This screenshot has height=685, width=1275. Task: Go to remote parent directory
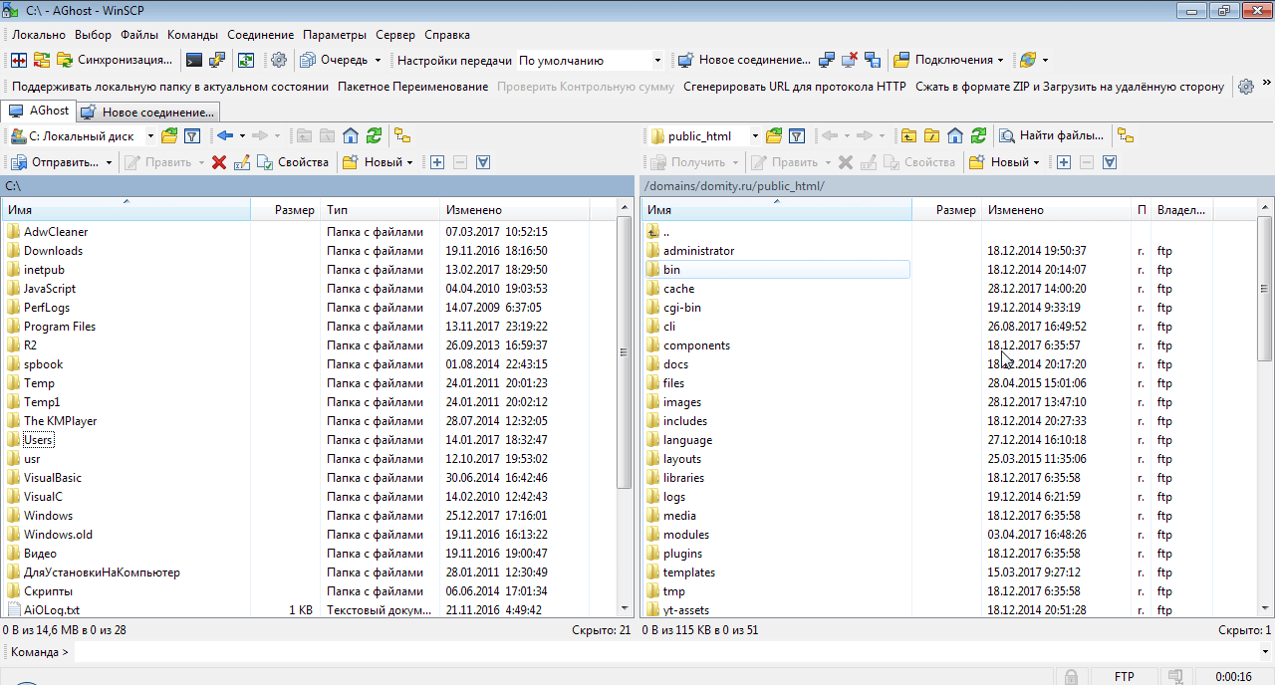(908, 136)
